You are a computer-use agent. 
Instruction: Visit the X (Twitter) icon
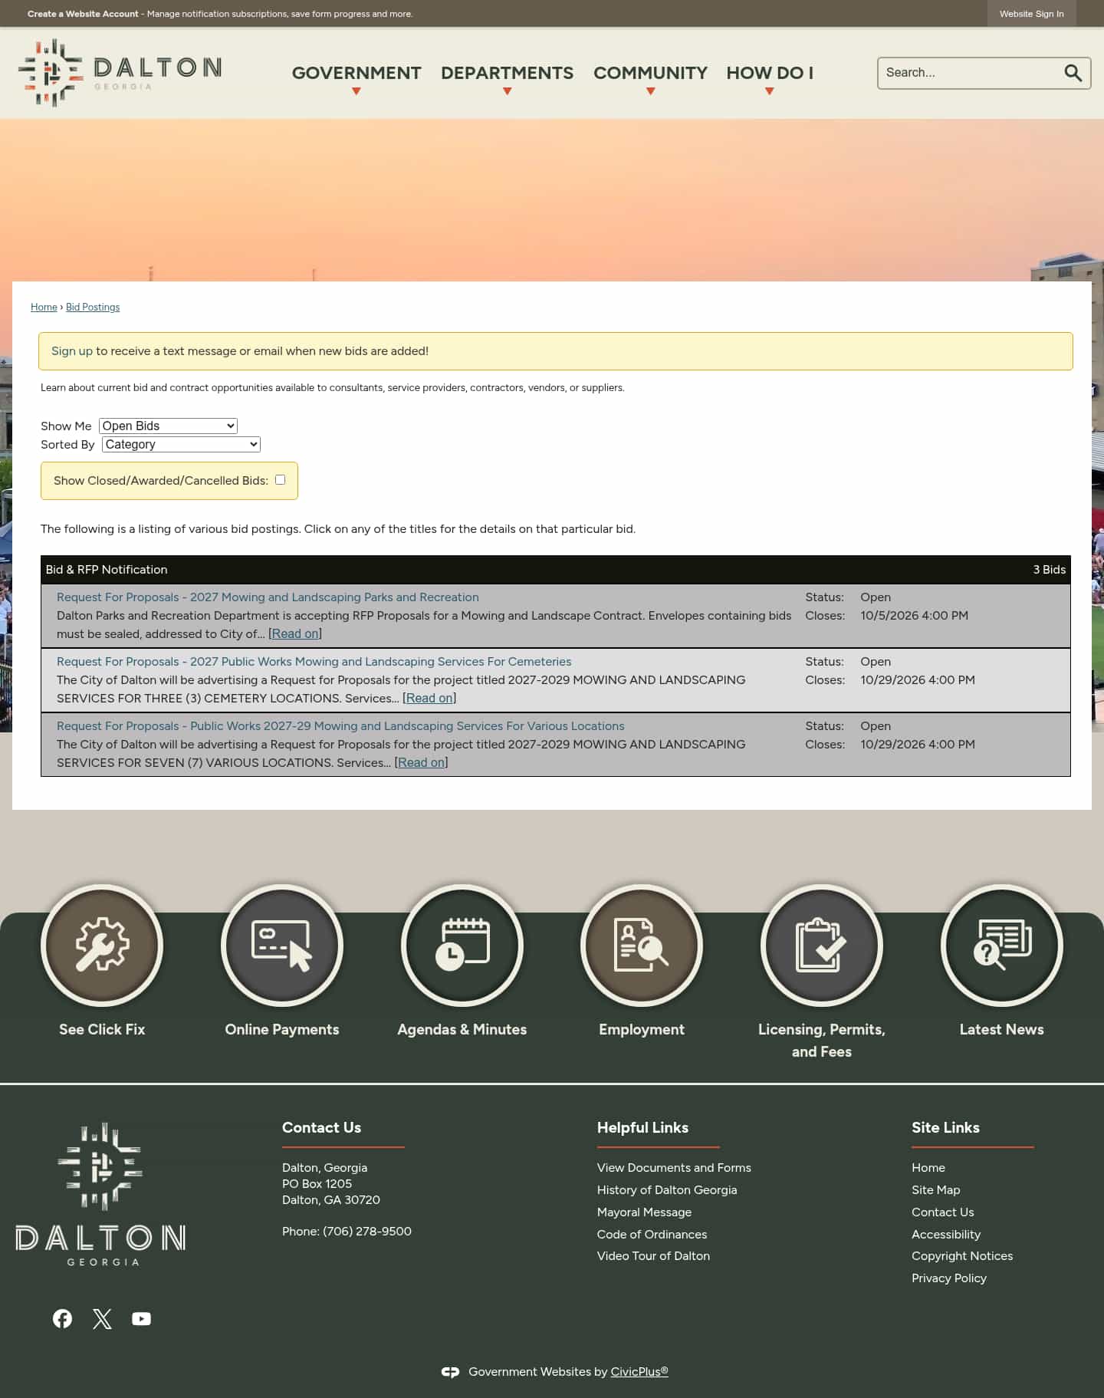[102, 1318]
